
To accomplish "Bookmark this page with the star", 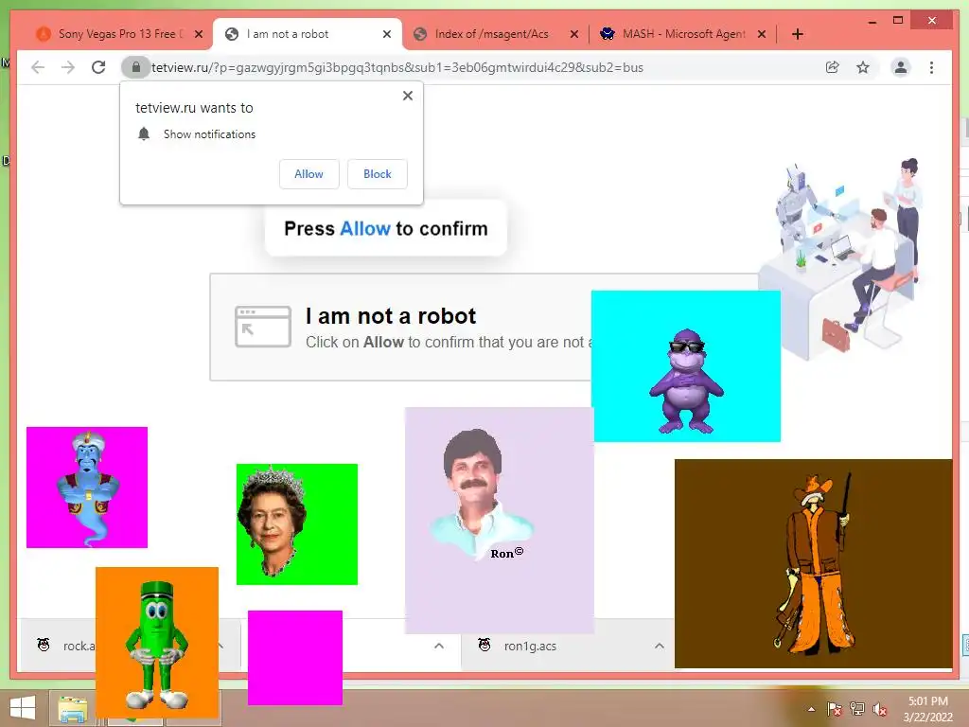I will click(863, 67).
